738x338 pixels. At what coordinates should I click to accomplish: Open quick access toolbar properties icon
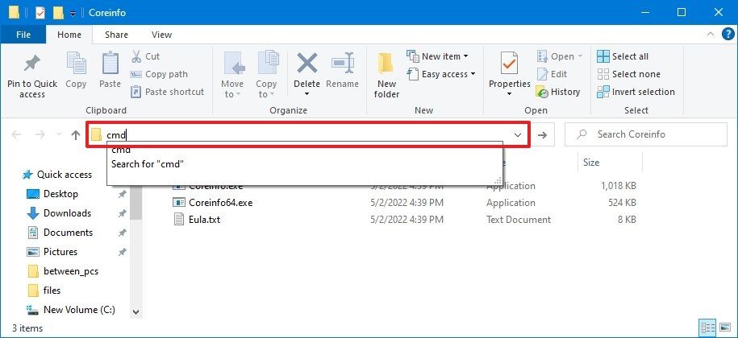[x=40, y=13]
